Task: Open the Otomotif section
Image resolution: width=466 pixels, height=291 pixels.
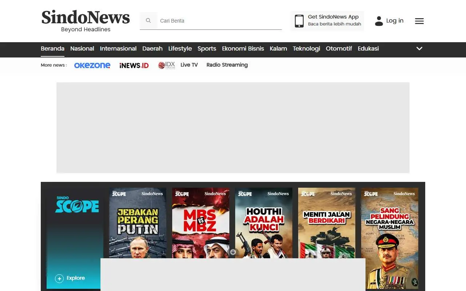Action: click(339, 48)
